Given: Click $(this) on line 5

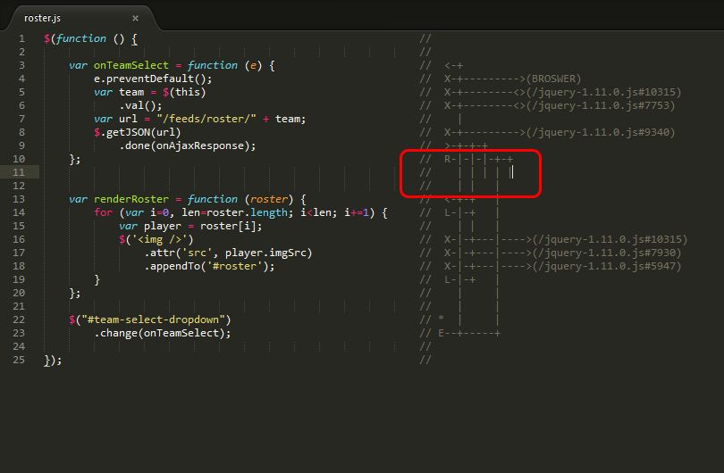Looking at the screenshot, I should click(x=184, y=92).
